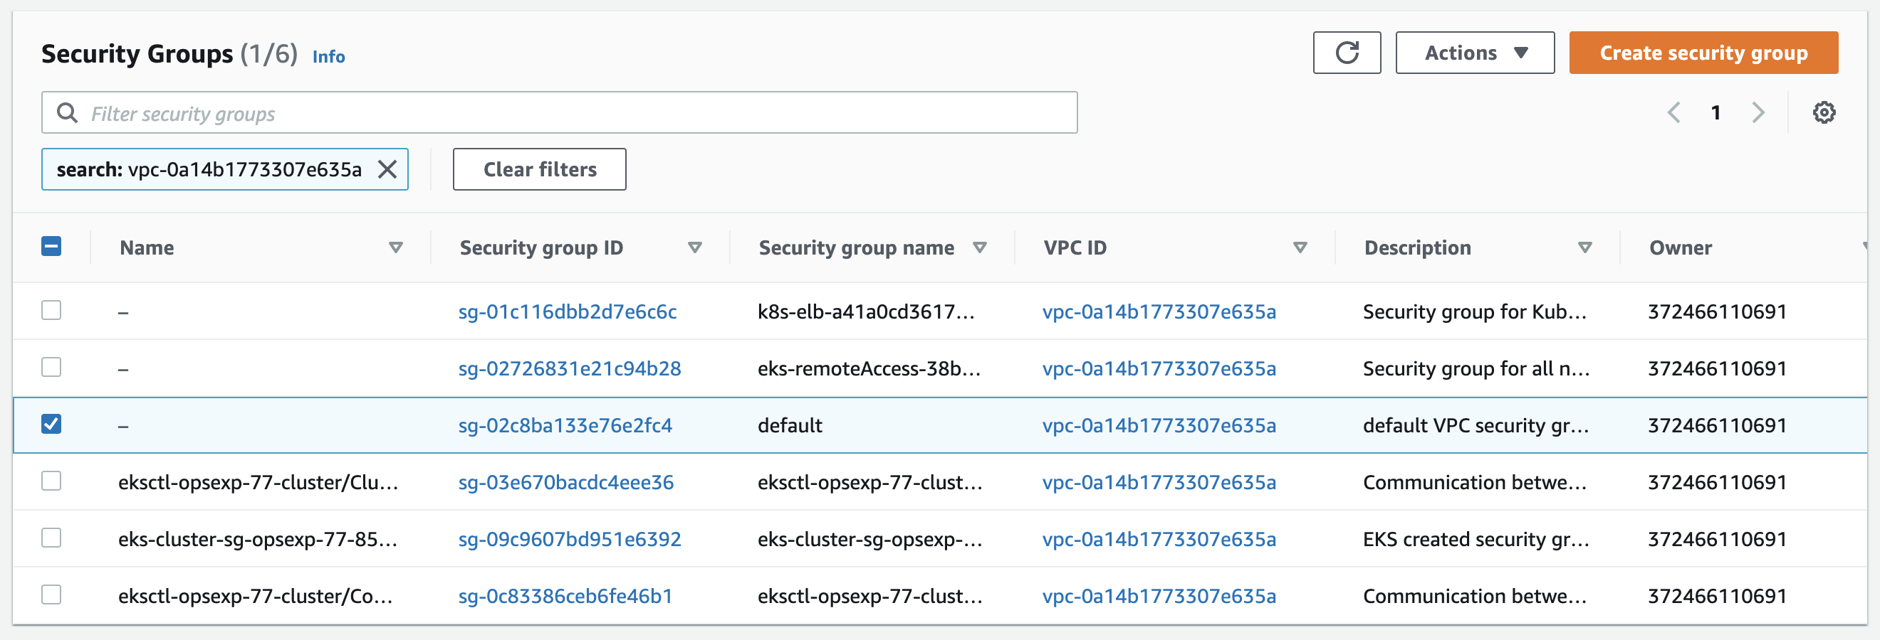Image resolution: width=1880 pixels, height=640 pixels.
Task: Open the table preferences gear
Action: coord(1825,112)
